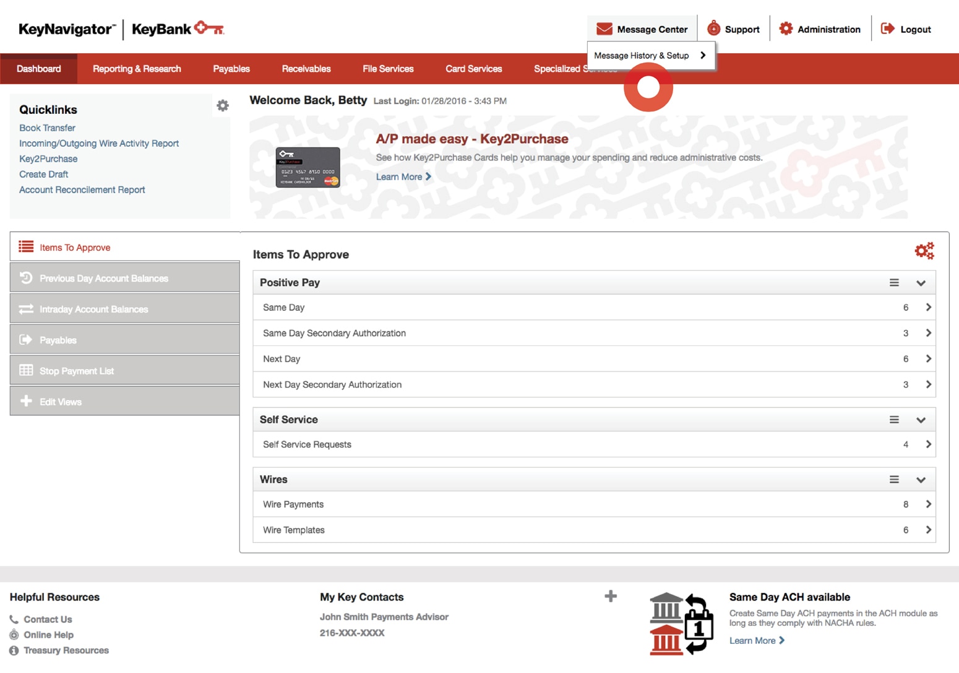Open the Key2Purchase quicklink
959x673 pixels.
click(48, 159)
